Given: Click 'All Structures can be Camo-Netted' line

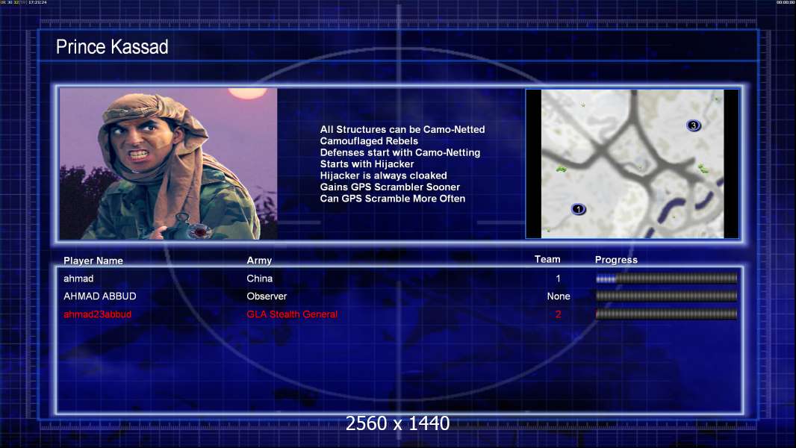Looking at the screenshot, I should (x=402, y=129).
